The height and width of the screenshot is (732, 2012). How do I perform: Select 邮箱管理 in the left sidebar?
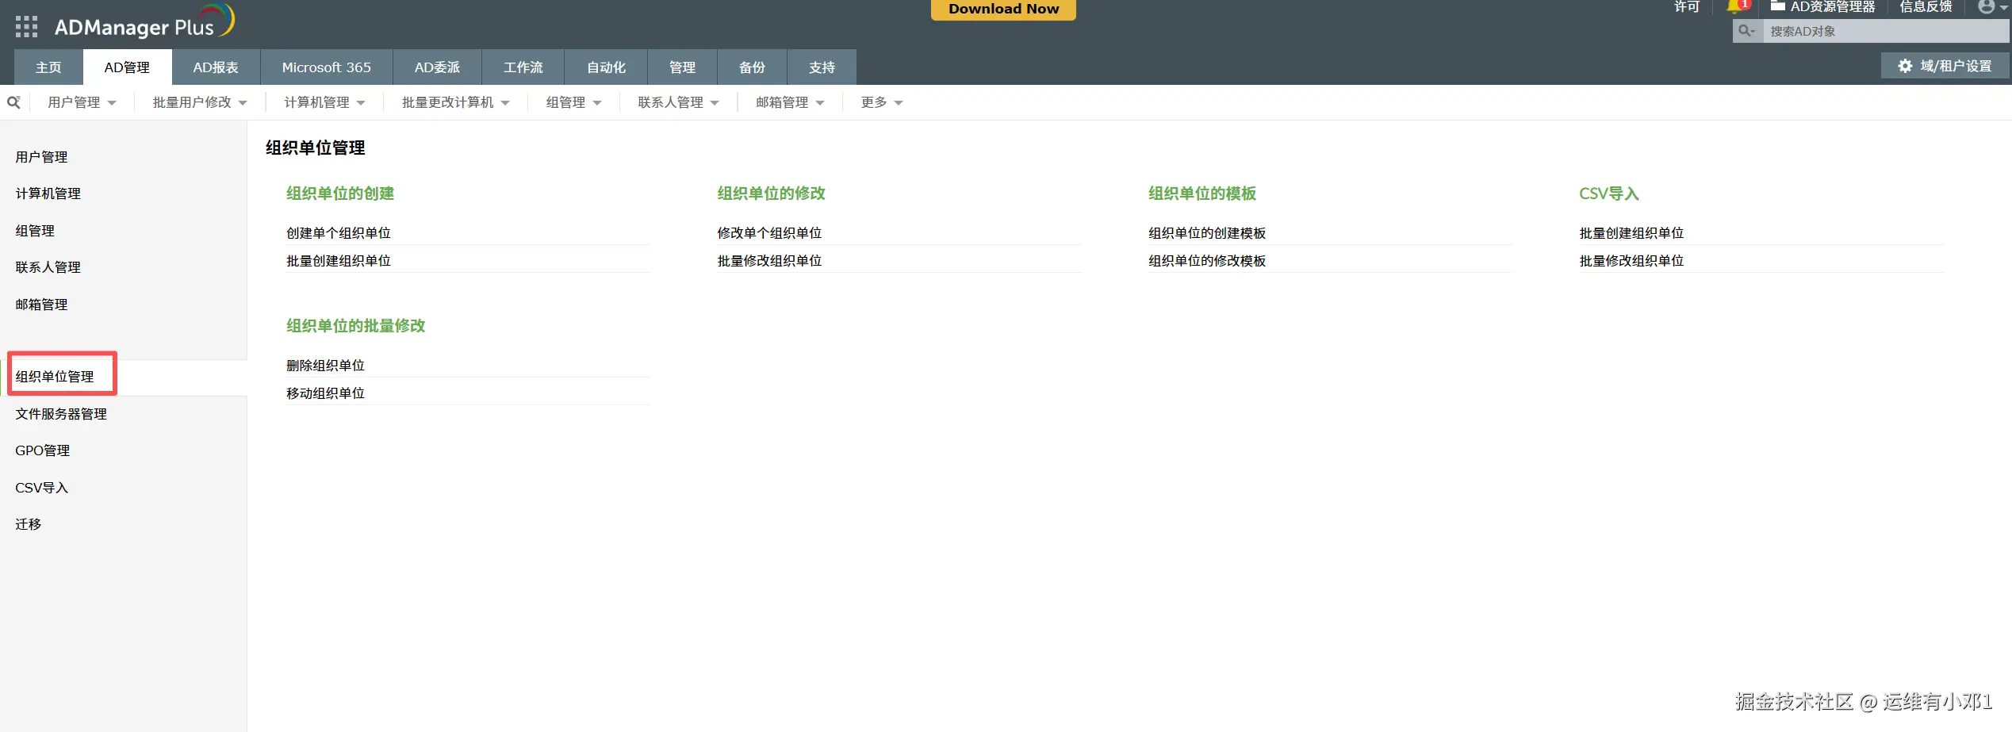pos(41,305)
